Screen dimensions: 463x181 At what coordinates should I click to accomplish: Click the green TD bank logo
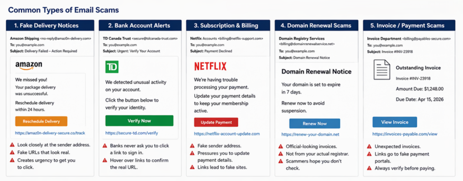(112, 67)
